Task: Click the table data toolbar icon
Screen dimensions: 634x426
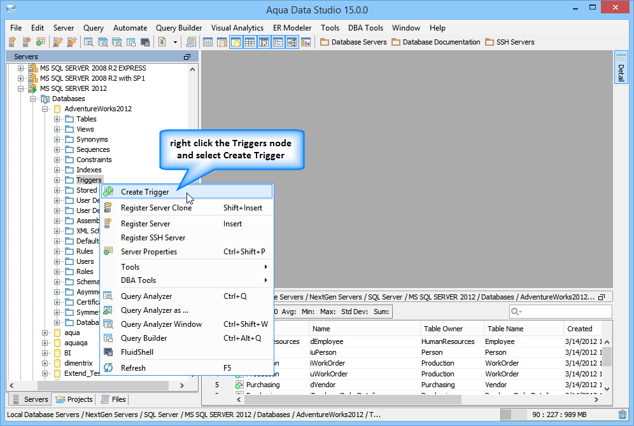Action: point(208,42)
